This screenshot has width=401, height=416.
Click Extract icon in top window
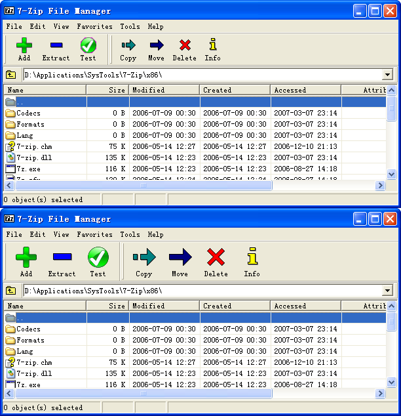(56, 45)
